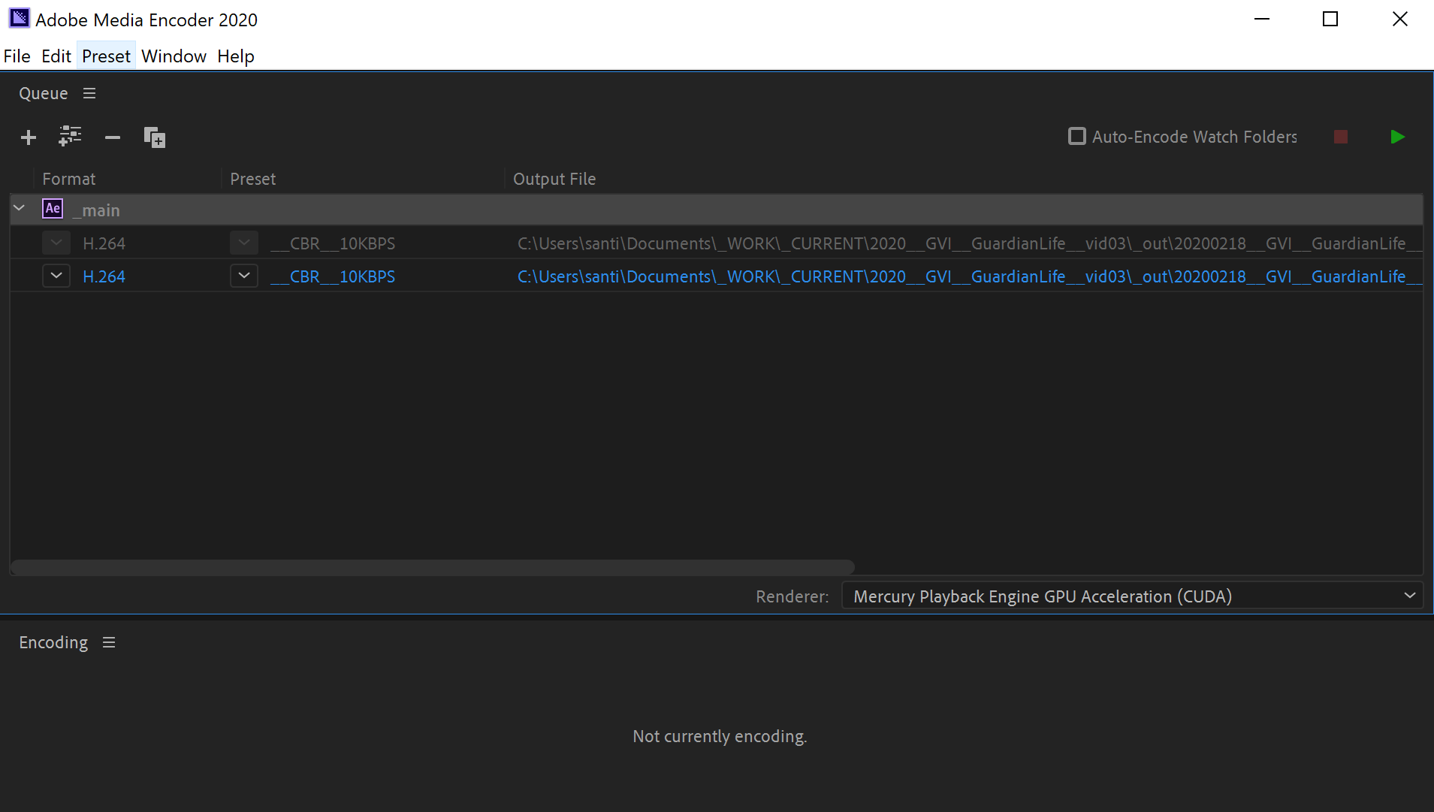Click the Add Source plus icon
The width and height of the screenshot is (1434, 812).
pos(29,137)
